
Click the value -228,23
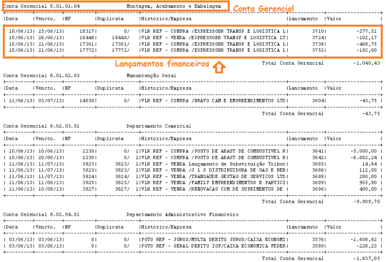tap(367, 246)
